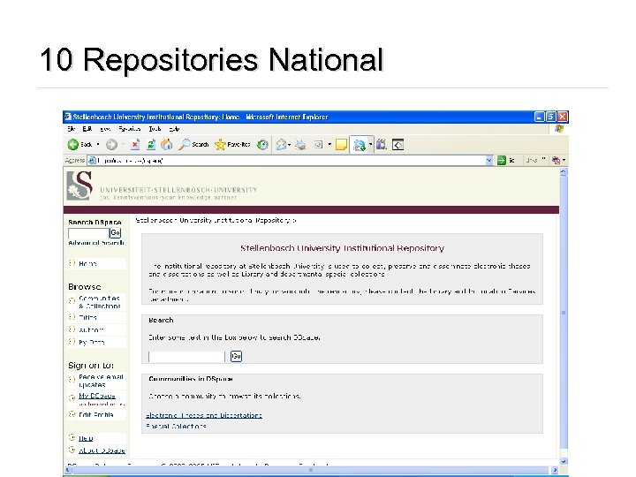Open the Back button history dropdown arrow
The image size is (636, 477).
click(x=98, y=144)
